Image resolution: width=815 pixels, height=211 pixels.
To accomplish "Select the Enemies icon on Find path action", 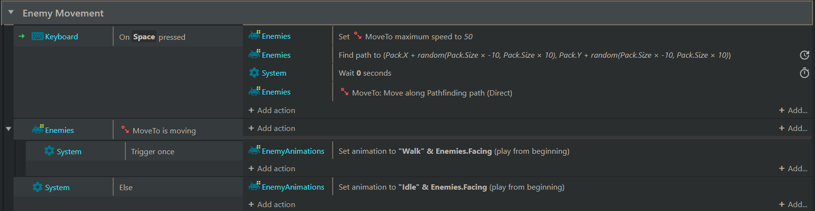I will [255, 54].
